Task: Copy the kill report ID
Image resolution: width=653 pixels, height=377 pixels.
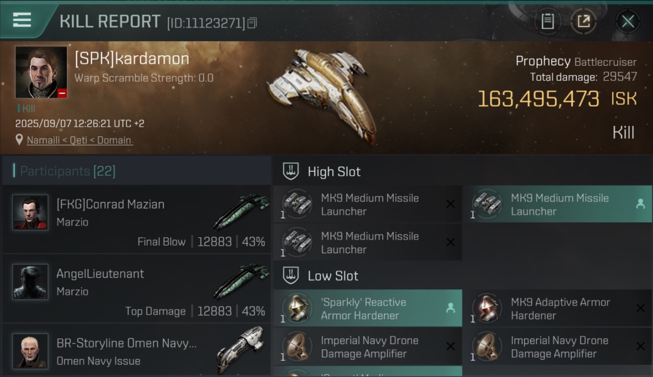Action: click(x=252, y=23)
